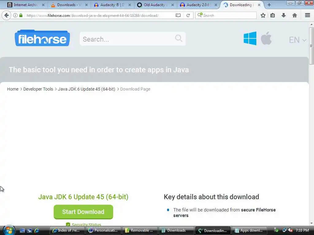Click the search engine icon in search box
Viewport: 314px width, 235px height.
(x=200, y=15)
